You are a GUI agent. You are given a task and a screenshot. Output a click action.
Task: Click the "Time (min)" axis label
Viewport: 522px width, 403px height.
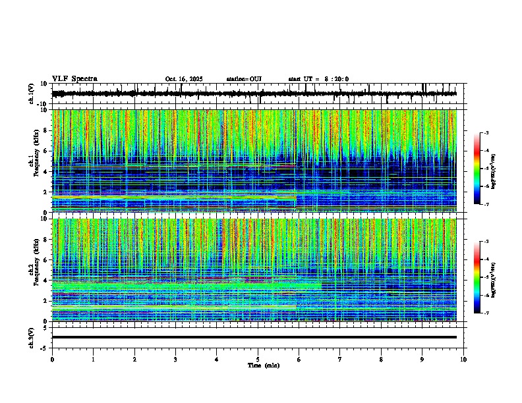(264, 365)
